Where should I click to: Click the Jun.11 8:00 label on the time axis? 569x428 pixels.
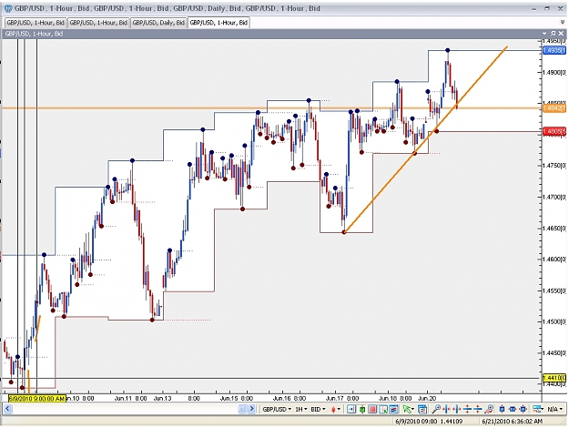click(130, 398)
